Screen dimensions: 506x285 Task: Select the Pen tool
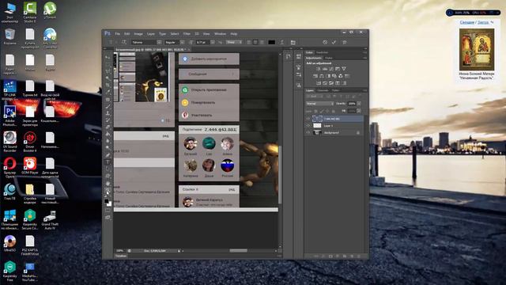pyautogui.click(x=108, y=155)
